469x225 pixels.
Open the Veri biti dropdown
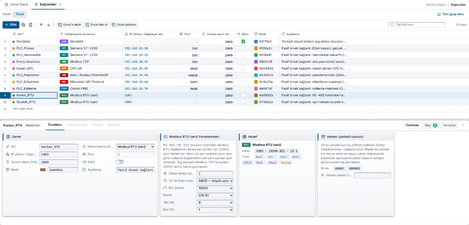tap(215, 203)
